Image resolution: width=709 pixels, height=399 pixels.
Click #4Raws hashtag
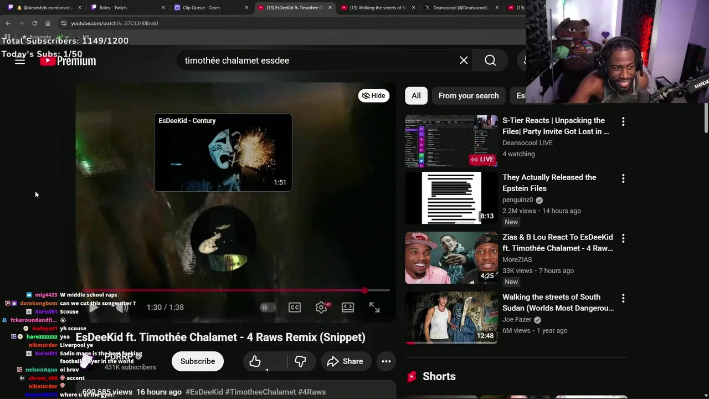[312, 392]
